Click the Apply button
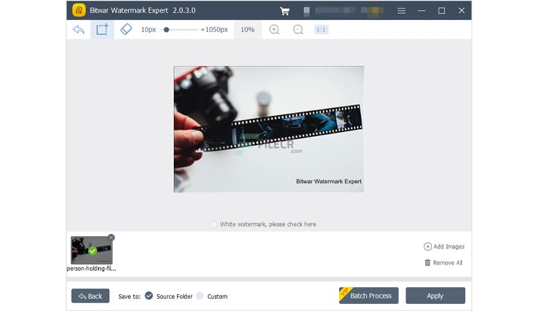 pyautogui.click(x=436, y=296)
